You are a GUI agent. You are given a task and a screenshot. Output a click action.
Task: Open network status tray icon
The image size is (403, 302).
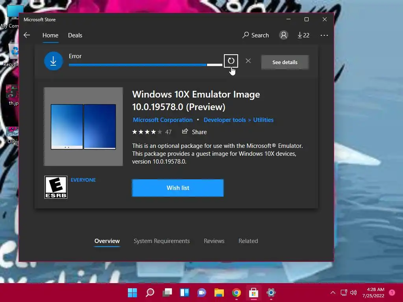[x=344, y=293]
